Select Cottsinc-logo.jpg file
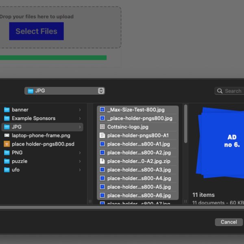 click(x=128, y=127)
